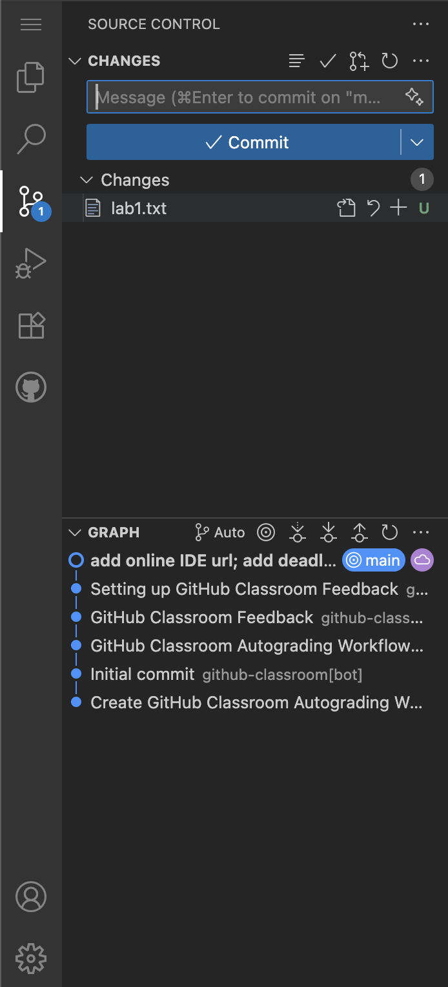The image size is (448, 987).
Task: Discard changes for lab1.txt
Action: (x=373, y=208)
